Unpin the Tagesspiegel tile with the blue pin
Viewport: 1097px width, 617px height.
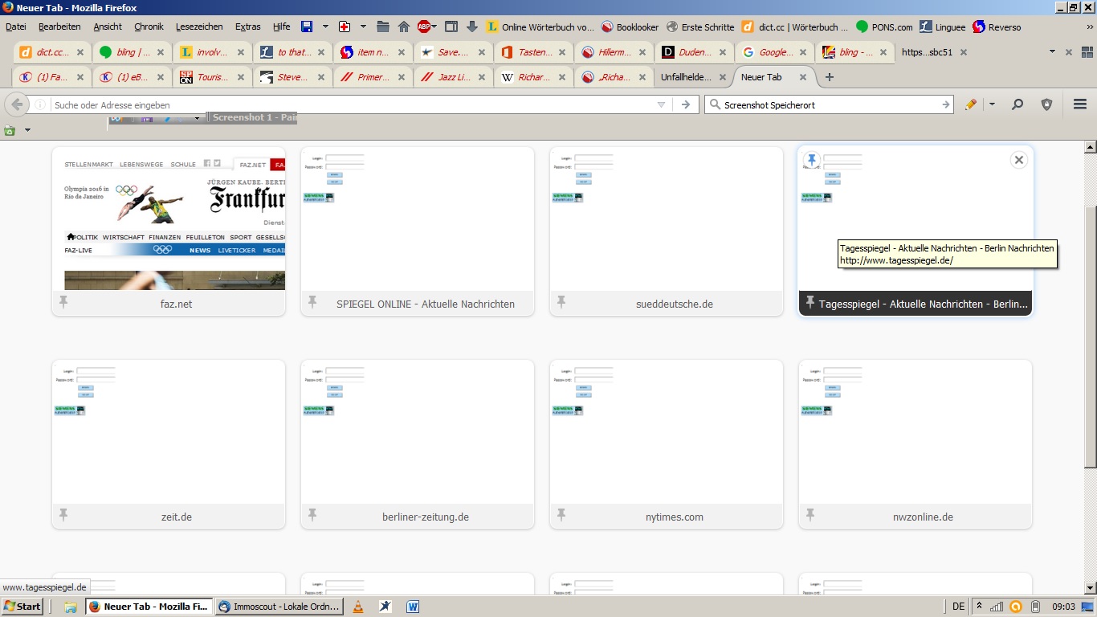(x=812, y=160)
